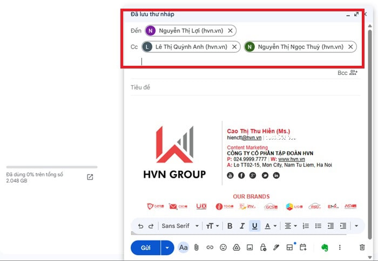This screenshot has width=378, height=261.
Task: Toggle underline formatting
Action: click(254, 226)
